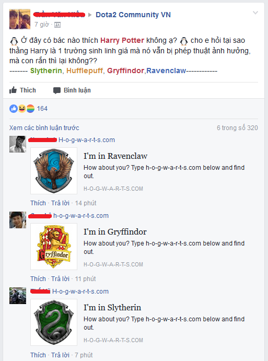Image resolution: width=268 pixels, height=361 pixels.
Task: Open the Gryffindor crest thumbnail
Action: coord(54,247)
